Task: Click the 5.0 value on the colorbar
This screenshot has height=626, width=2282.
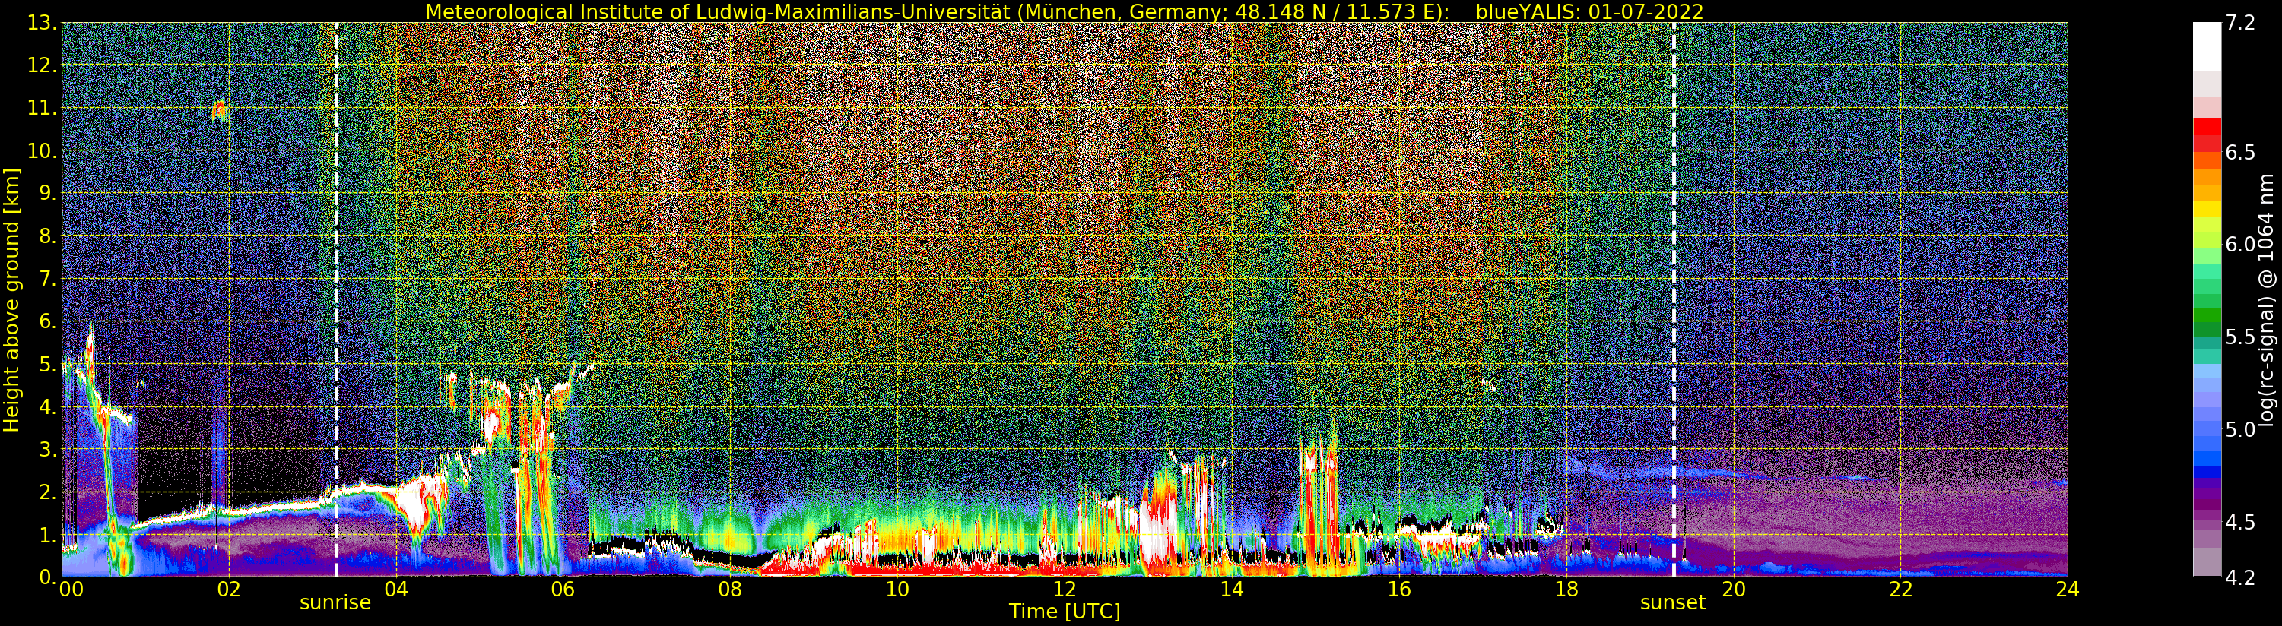Action: [2240, 429]
